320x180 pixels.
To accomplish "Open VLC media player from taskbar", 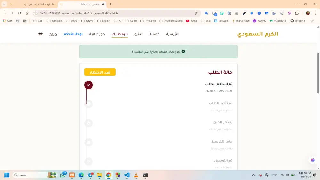I will (x=136, y=175).
